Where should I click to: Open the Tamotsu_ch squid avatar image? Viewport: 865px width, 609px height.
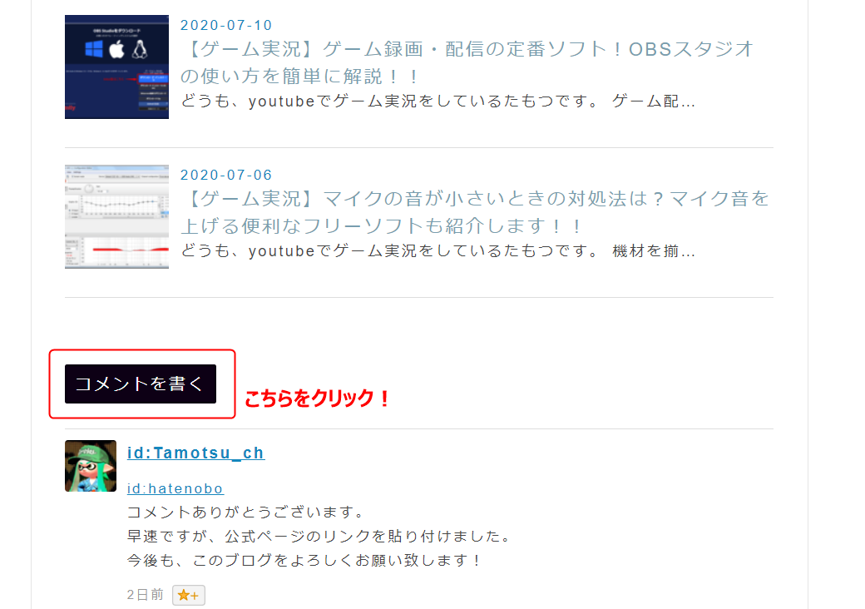[x=91, y=466]
